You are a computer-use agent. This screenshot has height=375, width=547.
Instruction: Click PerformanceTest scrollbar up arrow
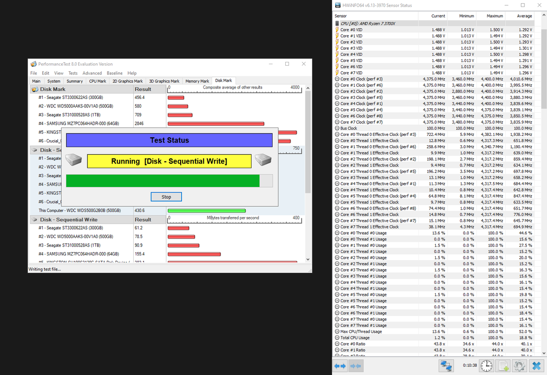coord(308,88)
